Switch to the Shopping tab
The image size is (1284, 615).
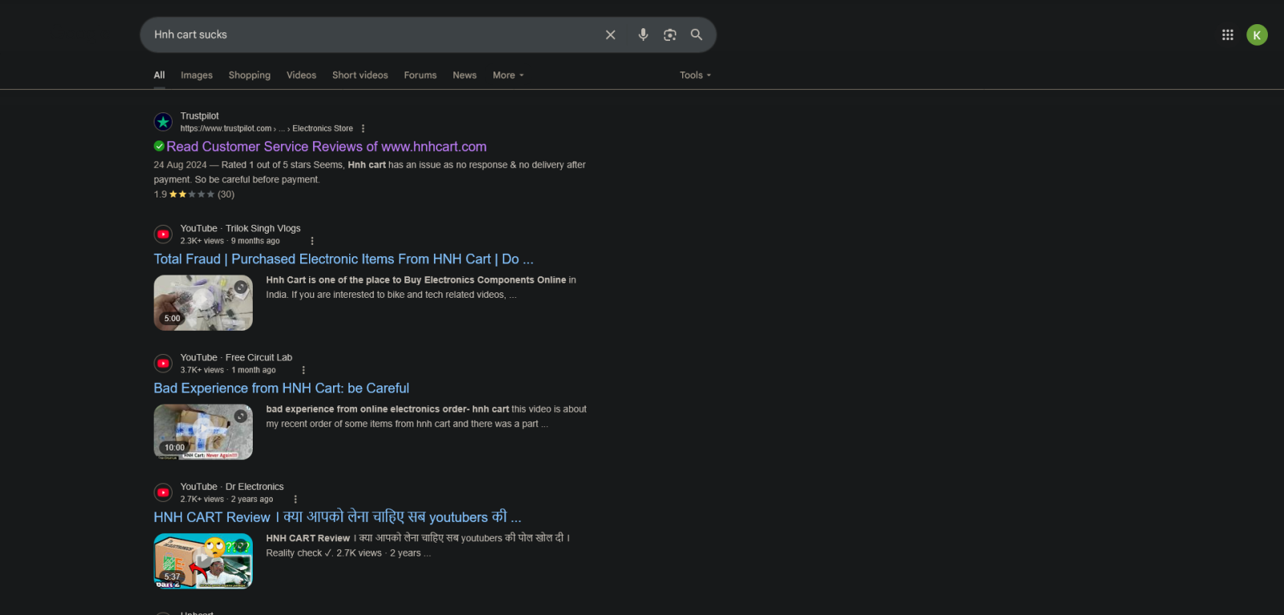coord(250,75)
